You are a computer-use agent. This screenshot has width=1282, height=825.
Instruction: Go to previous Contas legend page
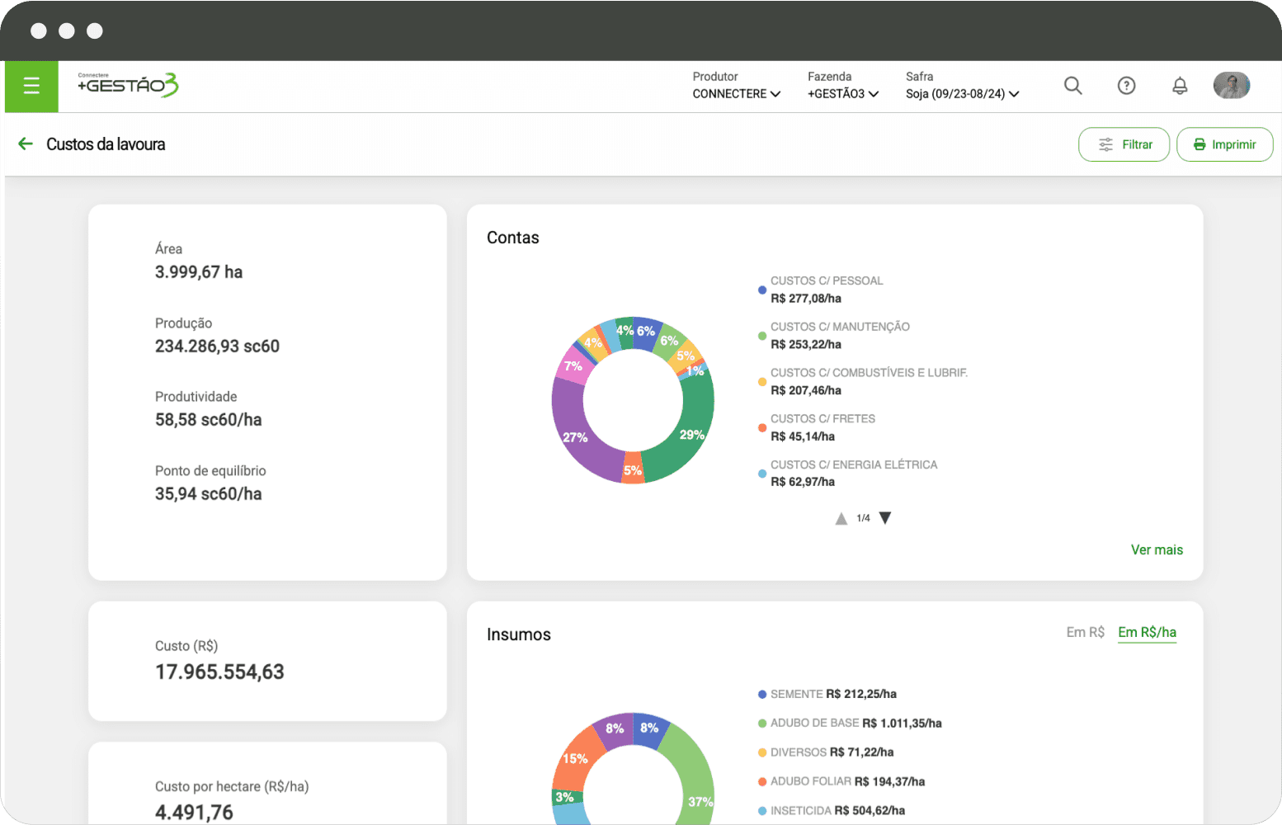click(x=841, y=518)
